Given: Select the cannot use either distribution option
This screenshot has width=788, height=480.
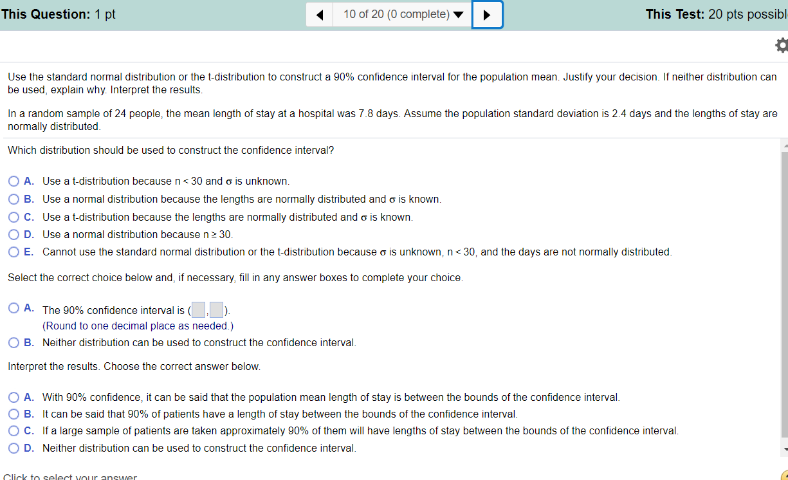Looking at the screenshot, I should [14, 252].
